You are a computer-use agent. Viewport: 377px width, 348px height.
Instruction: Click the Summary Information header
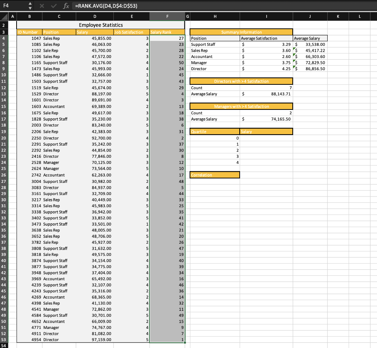click(242, 32)
